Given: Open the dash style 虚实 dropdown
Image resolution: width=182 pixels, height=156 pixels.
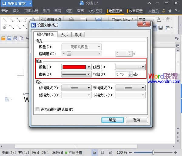Looking at the screenshot, I should tap(76, 74).
